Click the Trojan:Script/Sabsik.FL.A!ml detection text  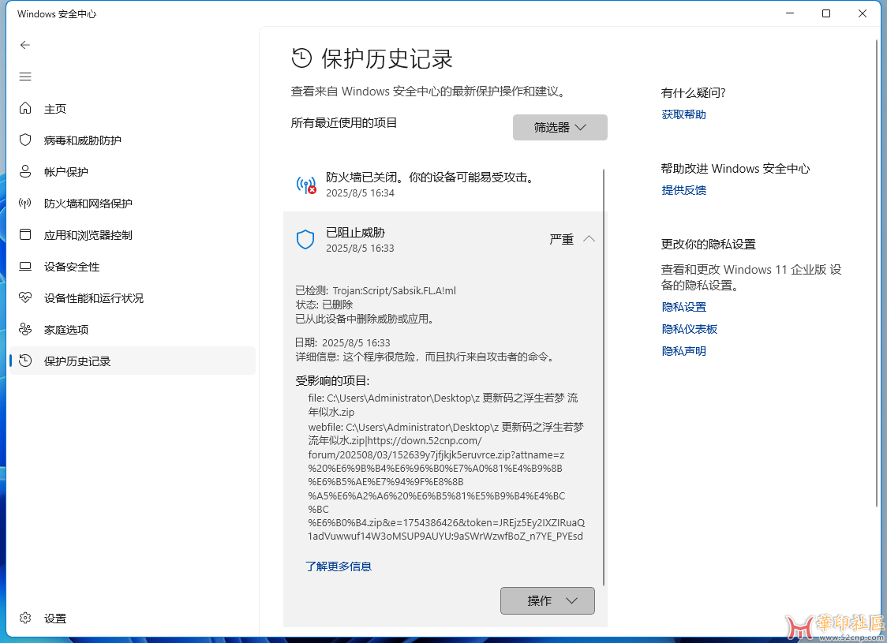(x=395, y=290)
